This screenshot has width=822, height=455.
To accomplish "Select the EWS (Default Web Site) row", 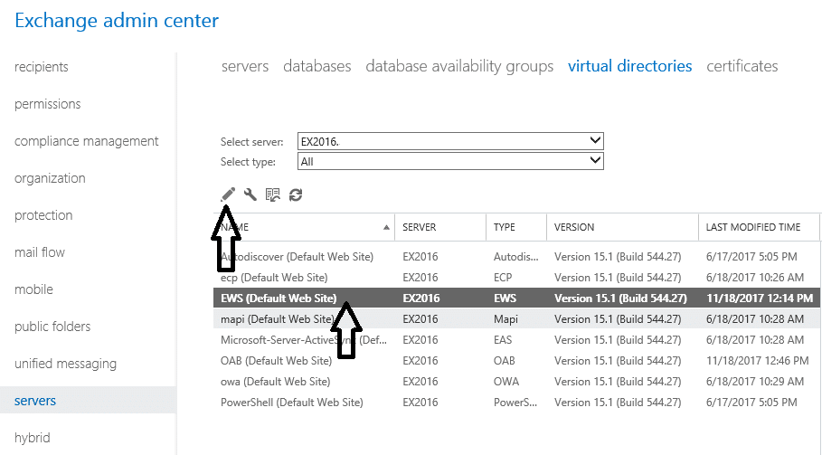I will (x=279, y=299).
